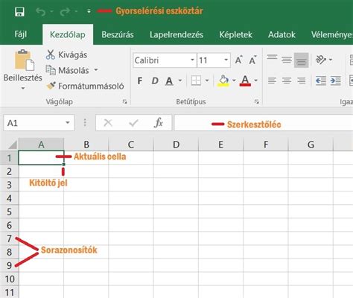Click the cell borders icon
Viewport: 353px width, 298px height.
click(x=196, y=80)
